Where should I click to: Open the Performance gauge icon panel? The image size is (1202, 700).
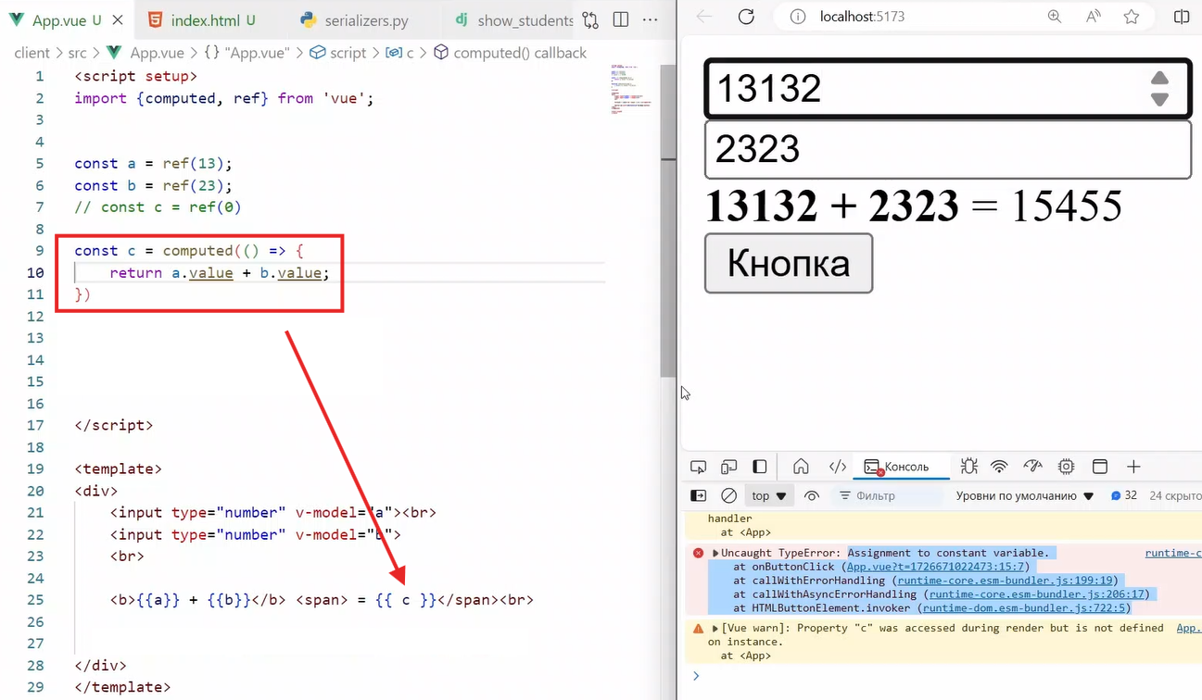tap(1032, 467)
